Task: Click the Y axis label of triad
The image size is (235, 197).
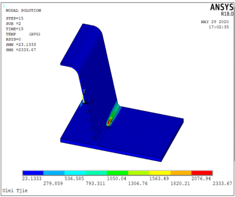Action: (84, 91)
